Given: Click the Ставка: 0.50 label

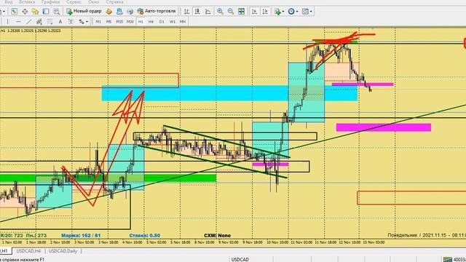Looking at the screenshot, I should [145, 235].
